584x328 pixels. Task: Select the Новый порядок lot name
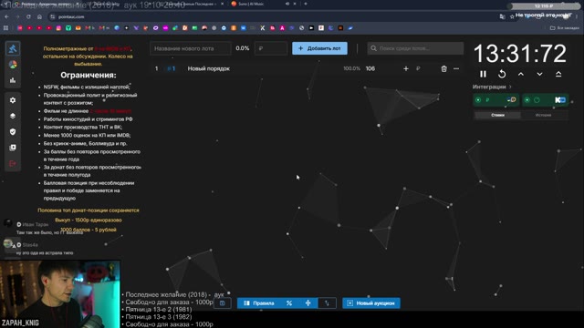[209, 69]
